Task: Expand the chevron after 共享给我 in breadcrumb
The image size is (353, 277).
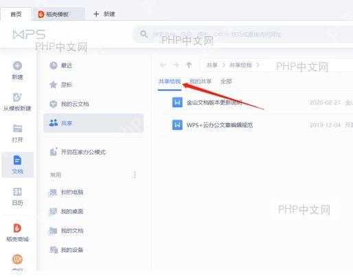Action: click(x=258, y=65)
